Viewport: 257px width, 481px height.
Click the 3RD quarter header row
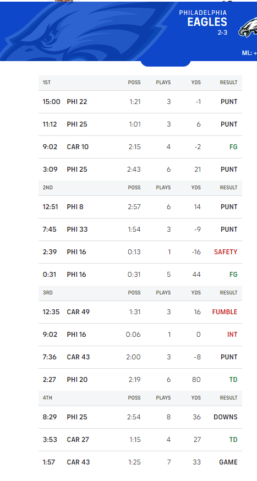[140, 293]
